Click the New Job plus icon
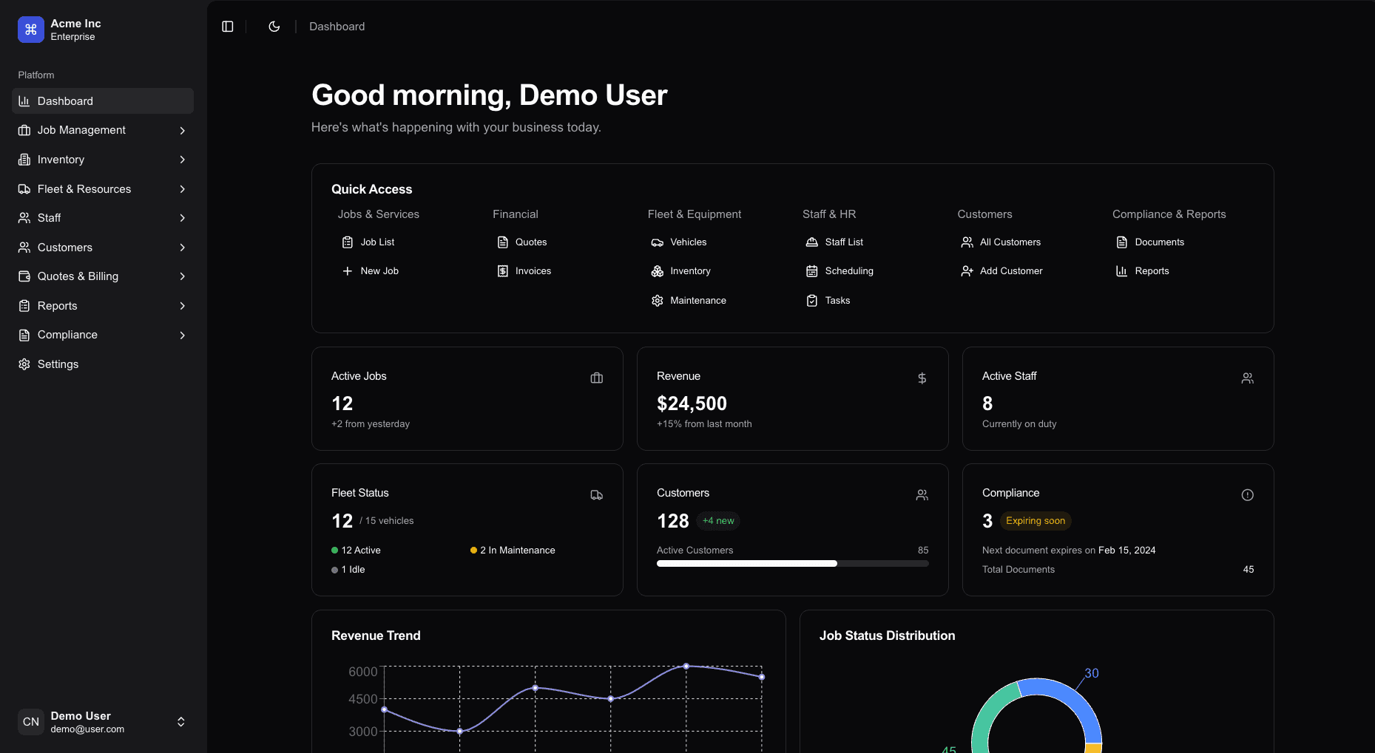The image size is (1375, 753). (x=348, y=271)
